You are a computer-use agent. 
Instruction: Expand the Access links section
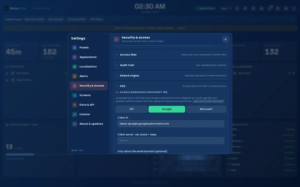pos(171,55)
